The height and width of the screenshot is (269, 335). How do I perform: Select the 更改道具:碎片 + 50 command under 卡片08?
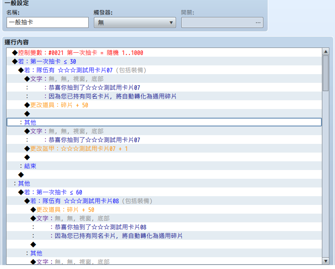click(164, 210)
